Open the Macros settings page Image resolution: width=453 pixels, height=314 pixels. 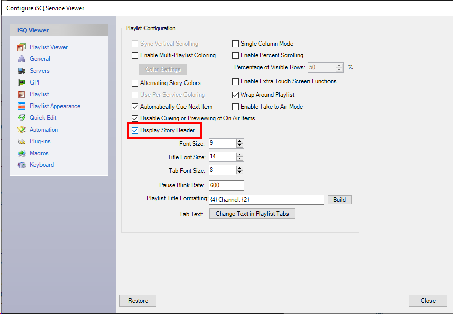[x=39, y=153]
